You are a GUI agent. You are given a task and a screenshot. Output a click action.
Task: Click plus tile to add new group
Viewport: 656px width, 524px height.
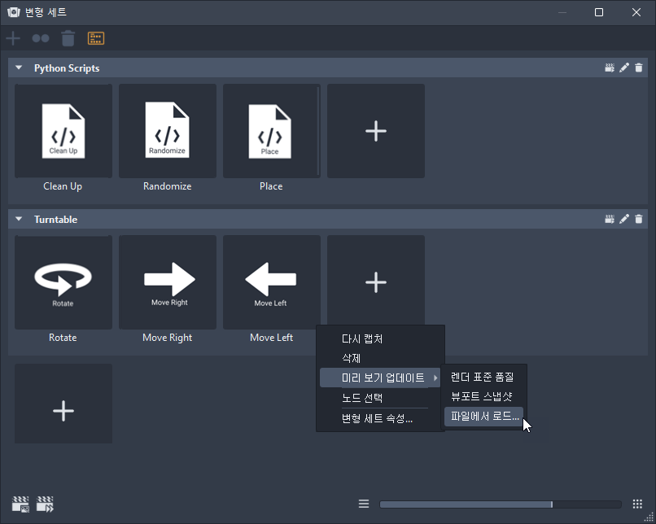tap(63, 404)
